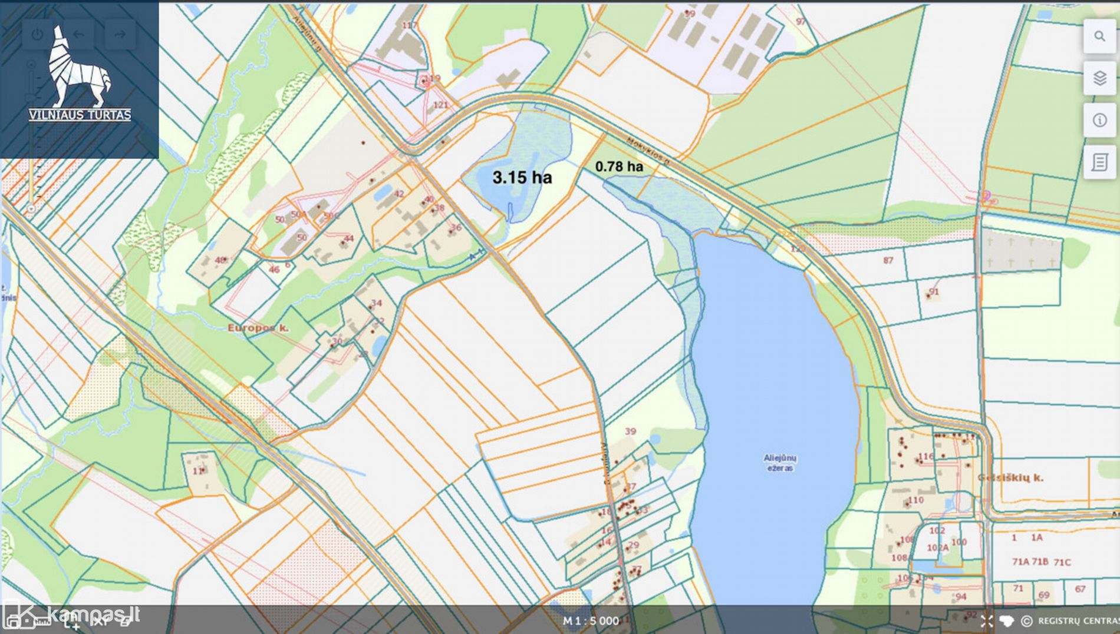Click the M 1 : 5 000 scale
Image resolution: width=1120 pixels, height=634 pixels.
click(591, 621)
